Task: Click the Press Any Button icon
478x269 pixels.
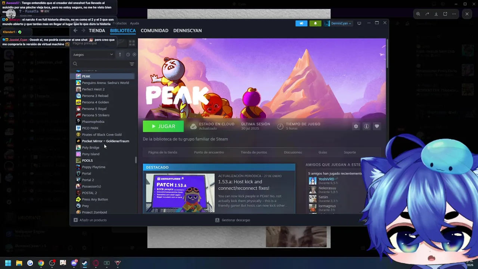Action: [x=78, y=199]
